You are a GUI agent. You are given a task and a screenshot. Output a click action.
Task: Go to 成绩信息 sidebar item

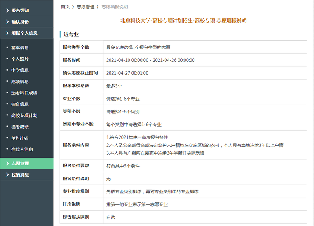click(x=20, y=82)
